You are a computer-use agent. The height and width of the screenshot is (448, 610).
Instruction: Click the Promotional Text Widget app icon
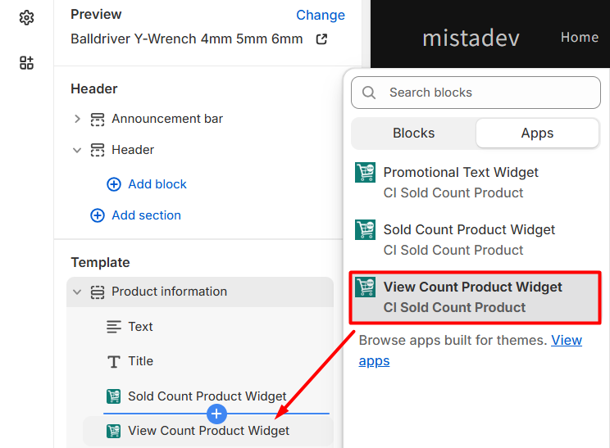[366, 173]
